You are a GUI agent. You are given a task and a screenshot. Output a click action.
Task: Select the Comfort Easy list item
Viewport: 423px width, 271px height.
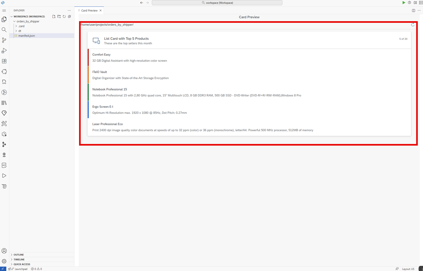(249, 58)
